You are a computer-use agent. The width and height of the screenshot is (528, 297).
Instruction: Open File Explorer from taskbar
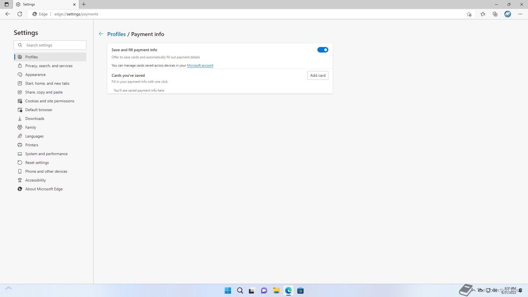point(276,291)
